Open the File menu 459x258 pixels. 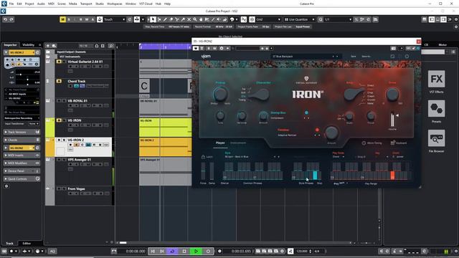11,4
